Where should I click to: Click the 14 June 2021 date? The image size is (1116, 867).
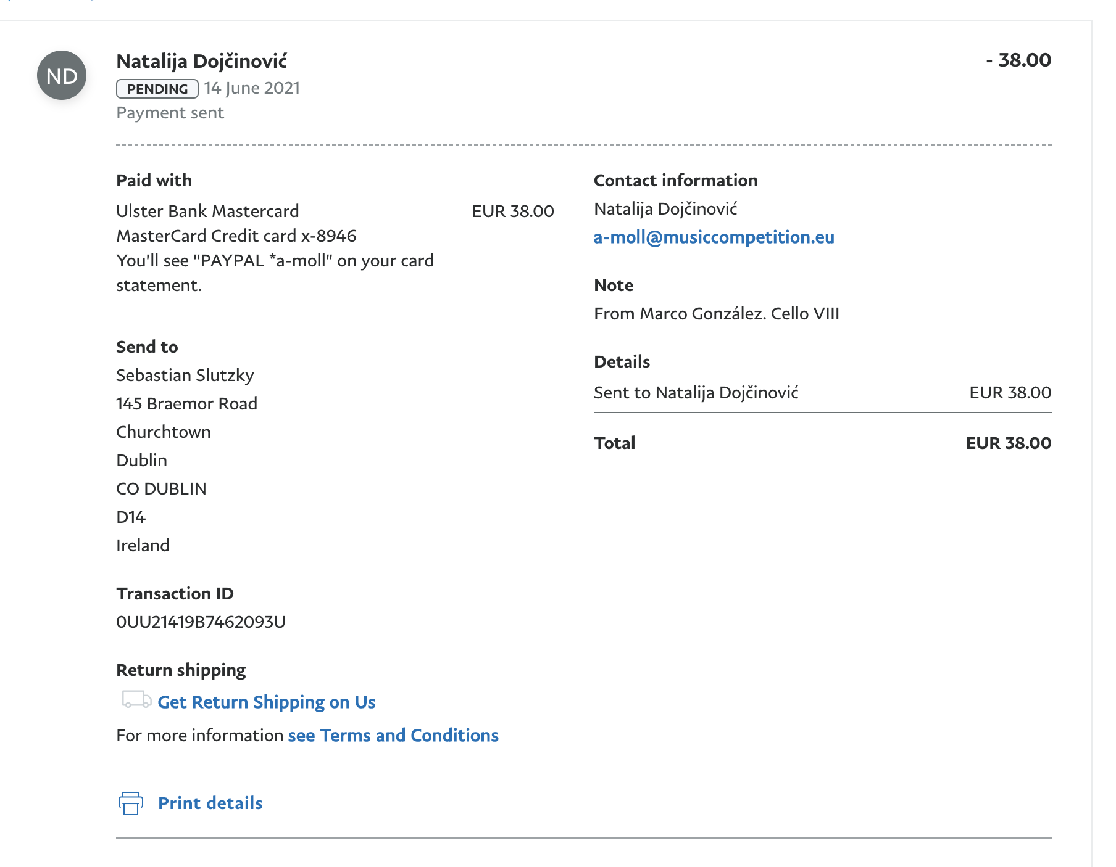(x=252, y=88)
